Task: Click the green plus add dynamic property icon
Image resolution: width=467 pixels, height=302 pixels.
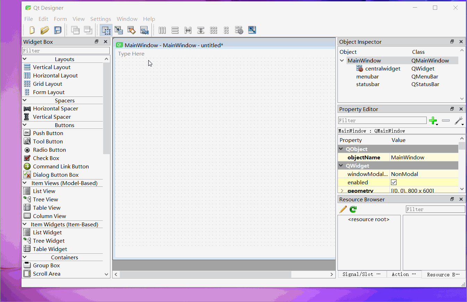Action: pos(433,120)
